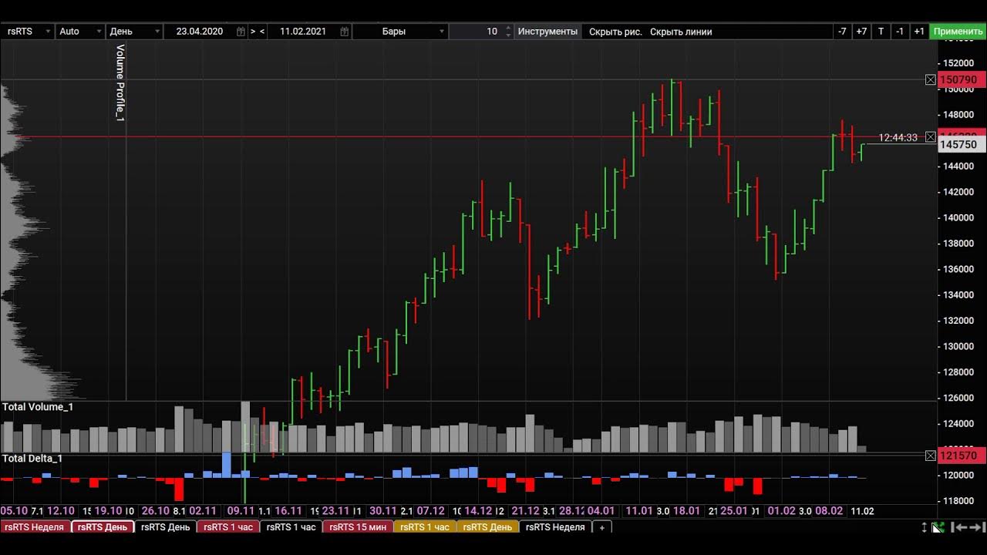Shift chart by -7 days
Image resolution: width=987 pixels, height=555 pixels.
(842, 32)
